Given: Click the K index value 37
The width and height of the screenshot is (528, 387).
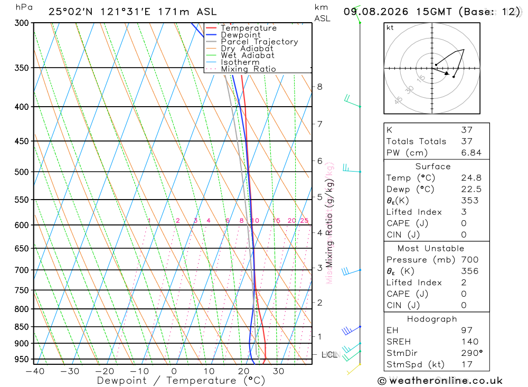Looking at the screenshot, I should 467,130.
